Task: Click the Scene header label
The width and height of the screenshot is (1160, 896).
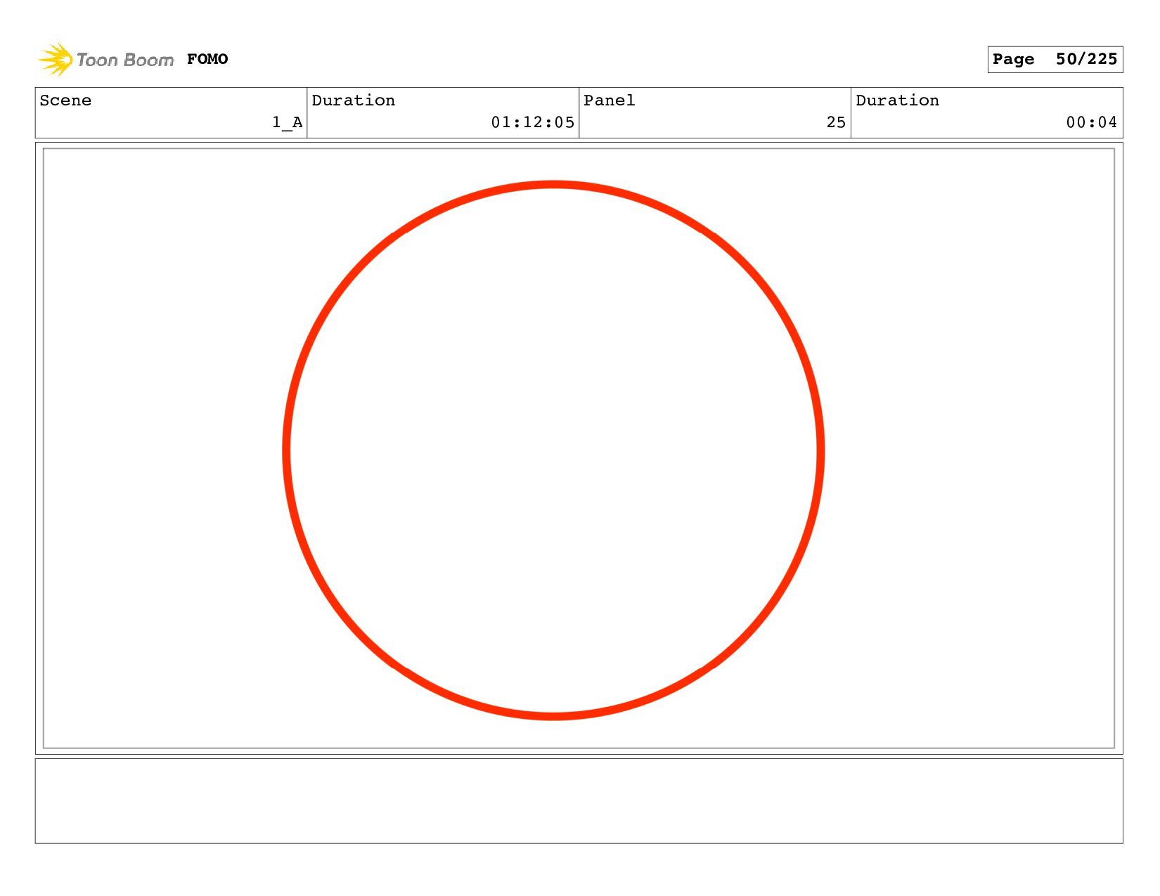Action: coord(65,100)
